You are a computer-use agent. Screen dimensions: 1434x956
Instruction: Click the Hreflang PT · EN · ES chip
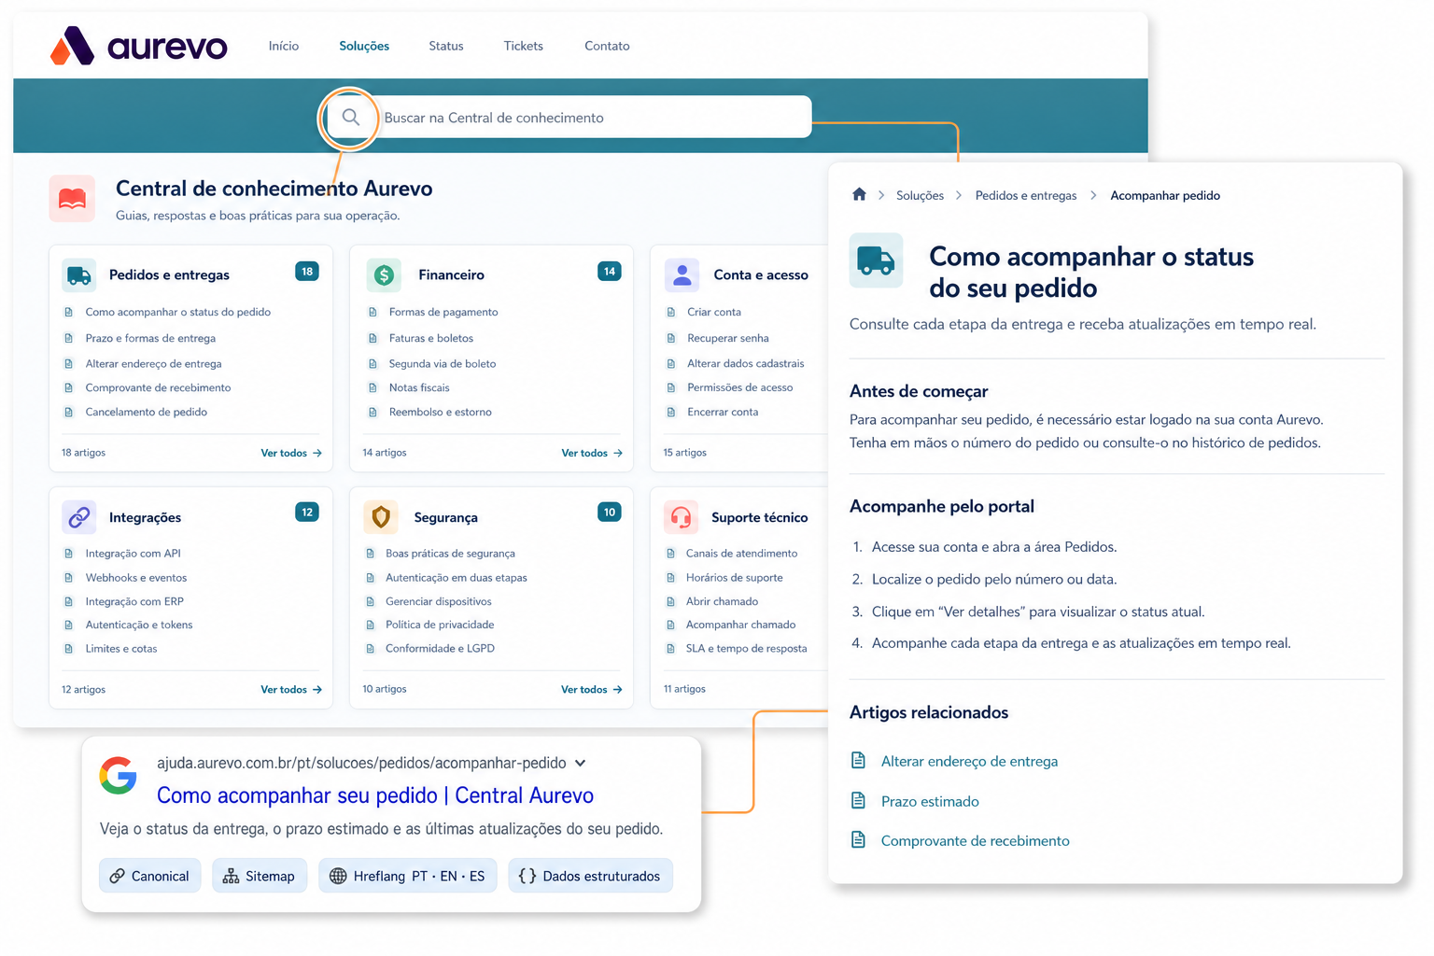tap(408, 876)
